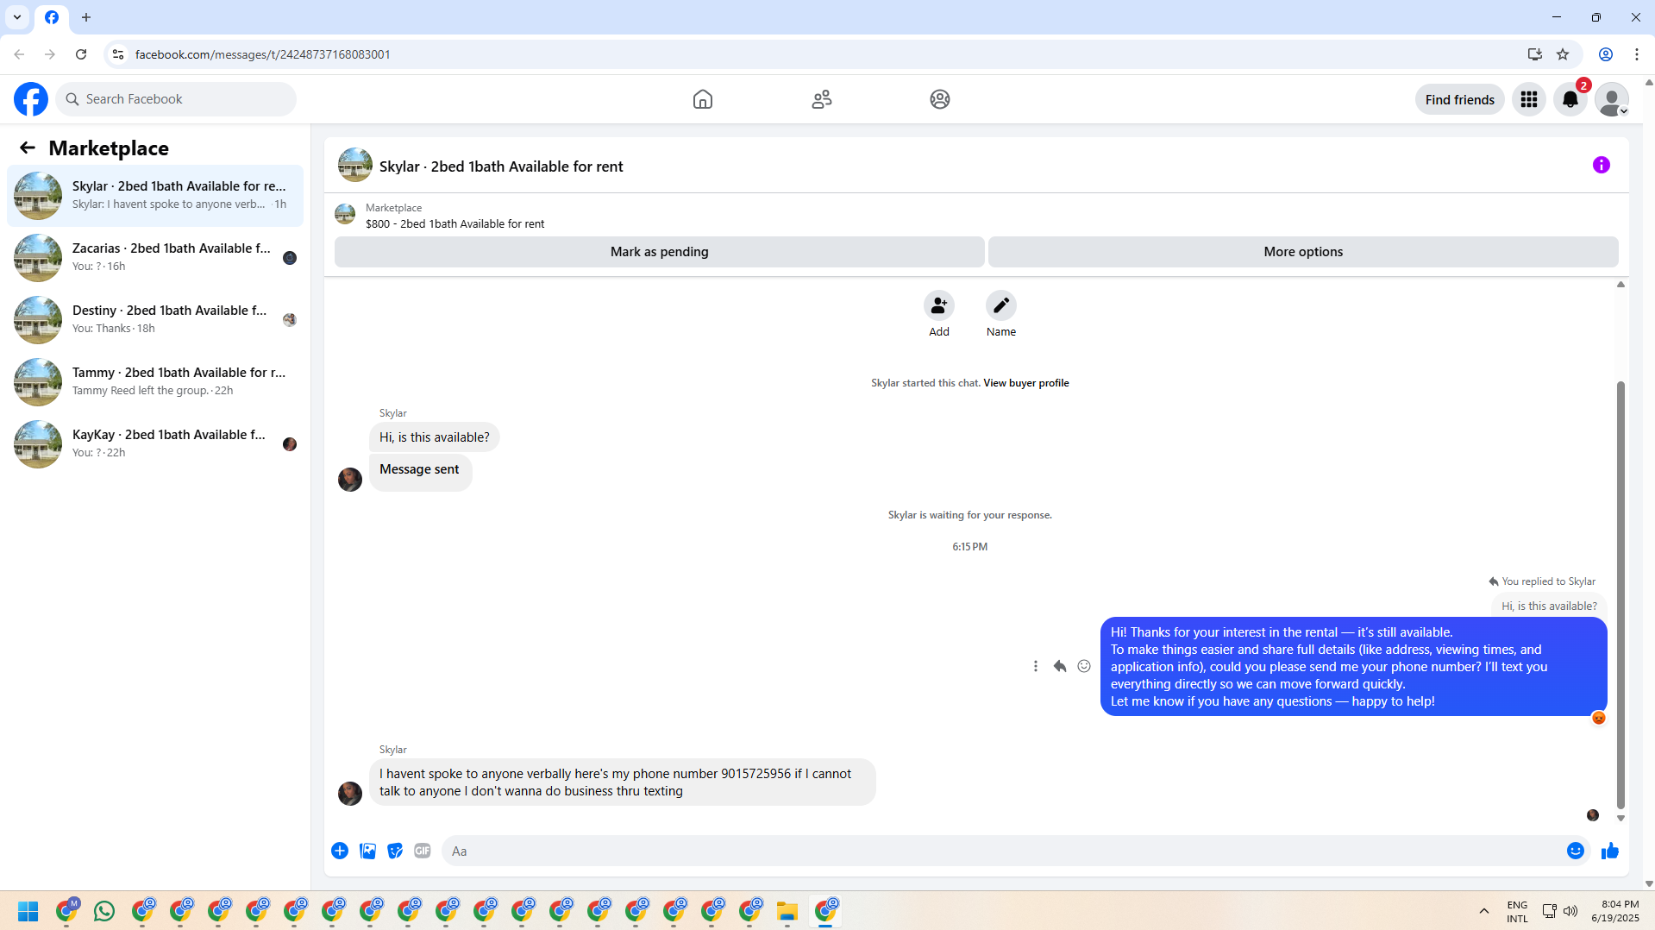
Task: Click the address bar URL
Action: point(263,54)
